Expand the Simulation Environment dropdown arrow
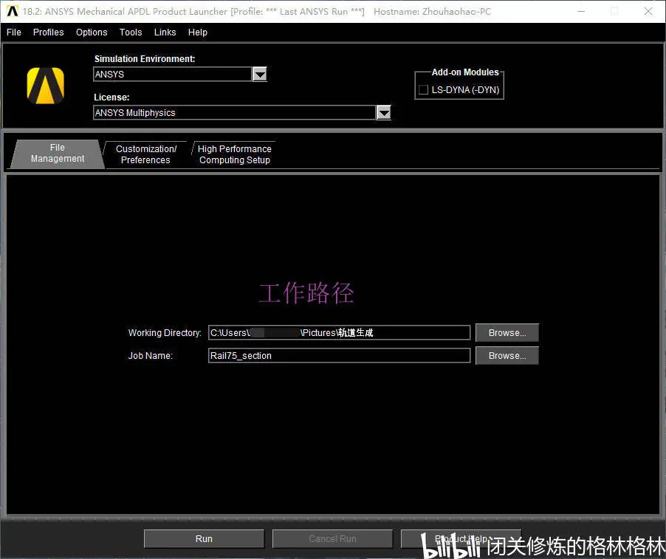Screen dimensions: 666x559 259,75
